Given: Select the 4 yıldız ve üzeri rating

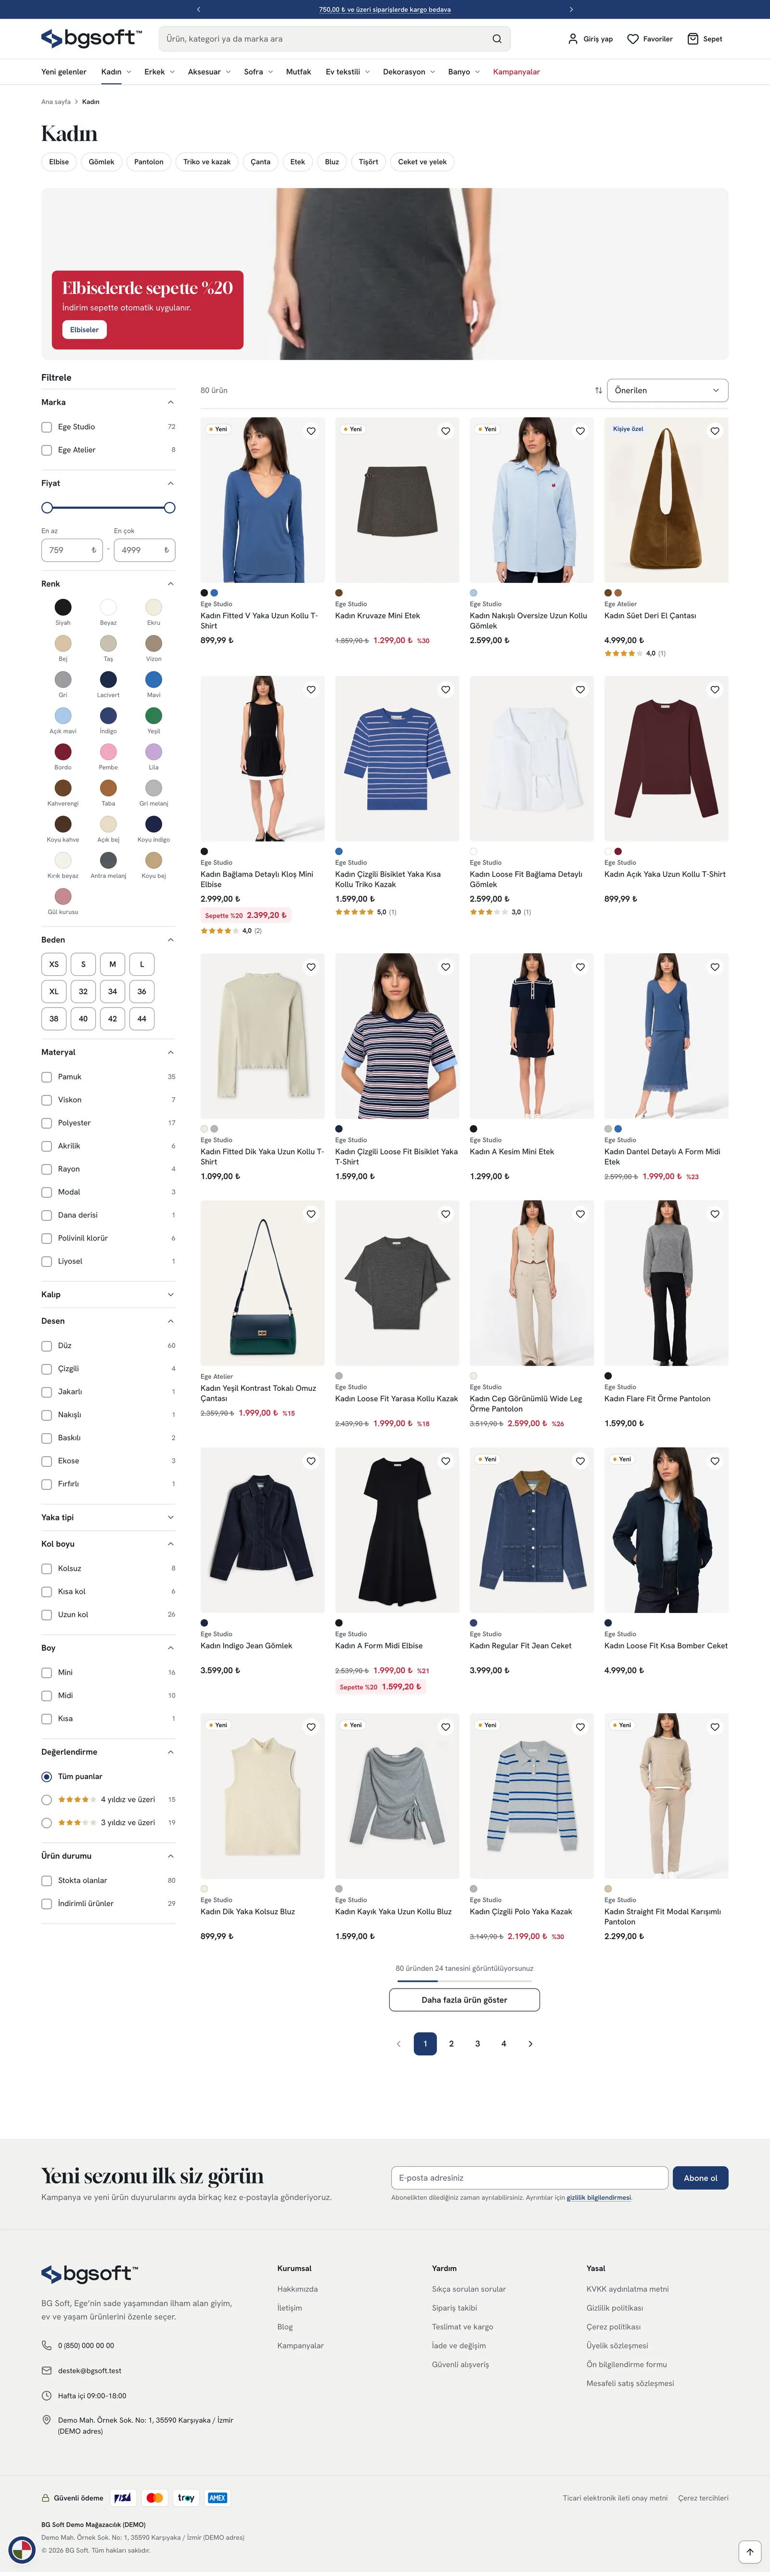Looking at the screenshot, I should [x=47, y=1800].
